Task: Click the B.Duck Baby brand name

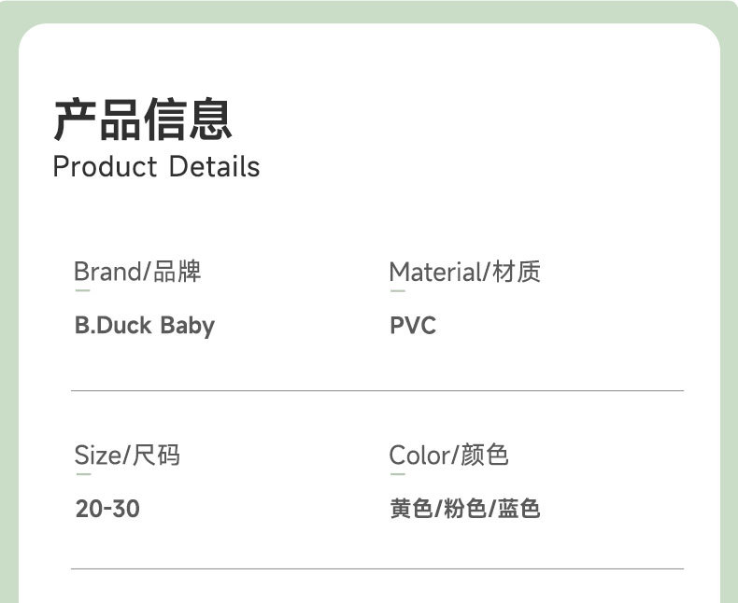Action: click(144, 326)
